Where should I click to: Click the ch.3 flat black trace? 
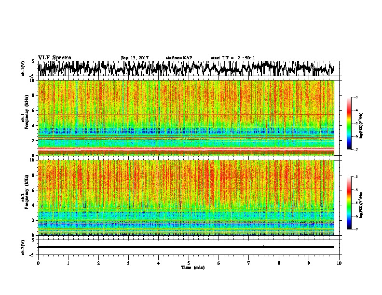coord(186,247)
